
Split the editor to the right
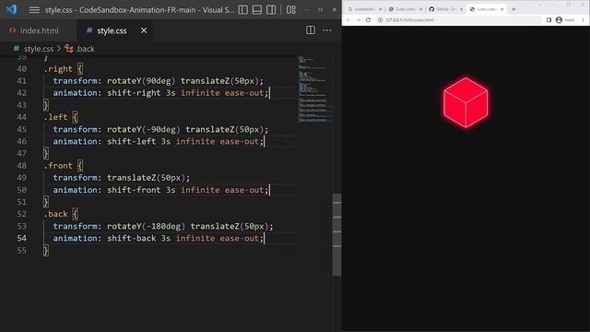[x=311, y=30]
